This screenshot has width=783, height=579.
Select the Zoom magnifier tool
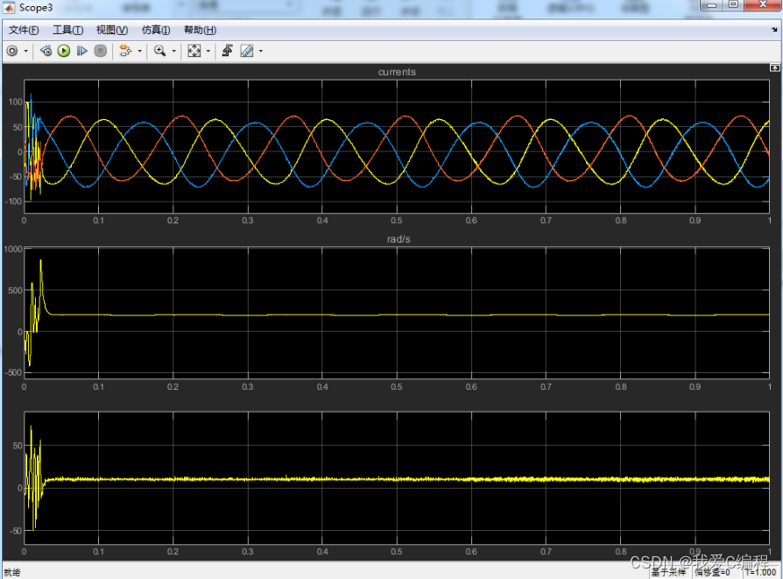click(x=159, y=51)
